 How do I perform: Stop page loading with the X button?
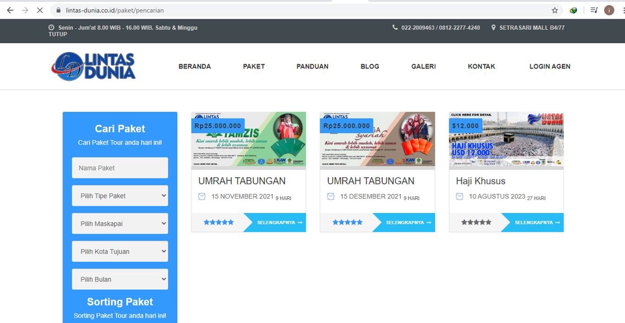click(x=40, y=10)
